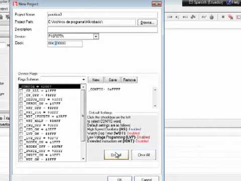Click the Save flags scheme button
Image resolution: width=241 pixels, height=181 pixels.
(x=112, y=80)
